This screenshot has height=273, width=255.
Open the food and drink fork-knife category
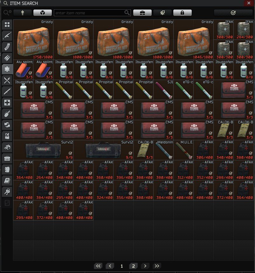click(7, 80)
